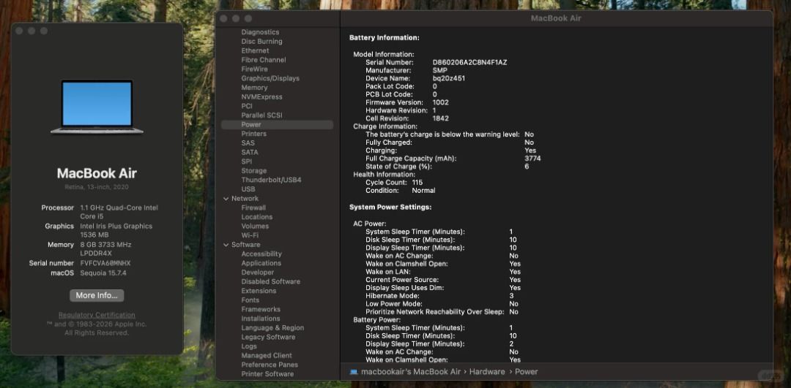Collapse the Network section in sidebar
The width and height of the screenshot is (791, 388).
226,199
